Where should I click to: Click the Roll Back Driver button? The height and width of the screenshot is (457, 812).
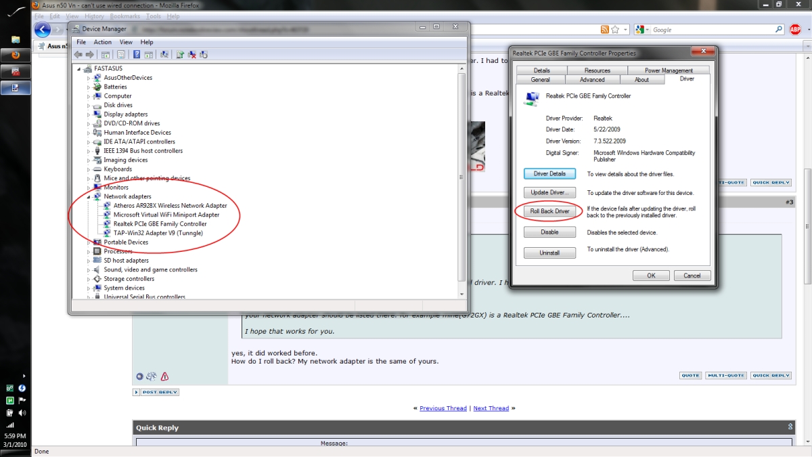(x=549, y=211)
